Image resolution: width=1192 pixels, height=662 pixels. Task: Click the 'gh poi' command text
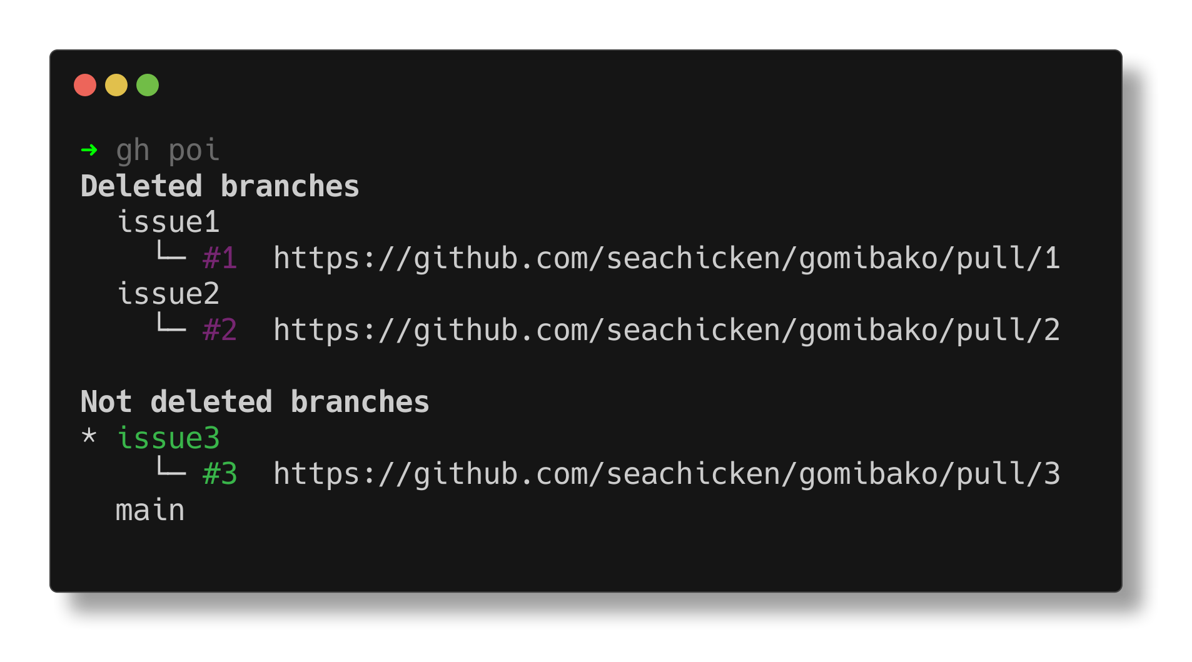coord(168,151)
